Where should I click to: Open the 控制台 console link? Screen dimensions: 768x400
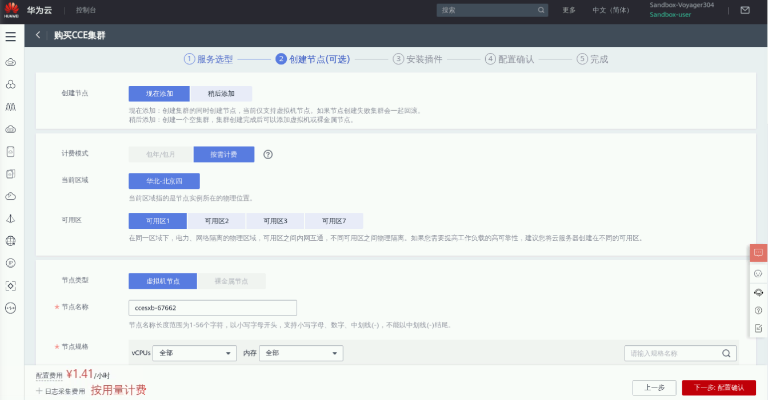click(86, 10)
